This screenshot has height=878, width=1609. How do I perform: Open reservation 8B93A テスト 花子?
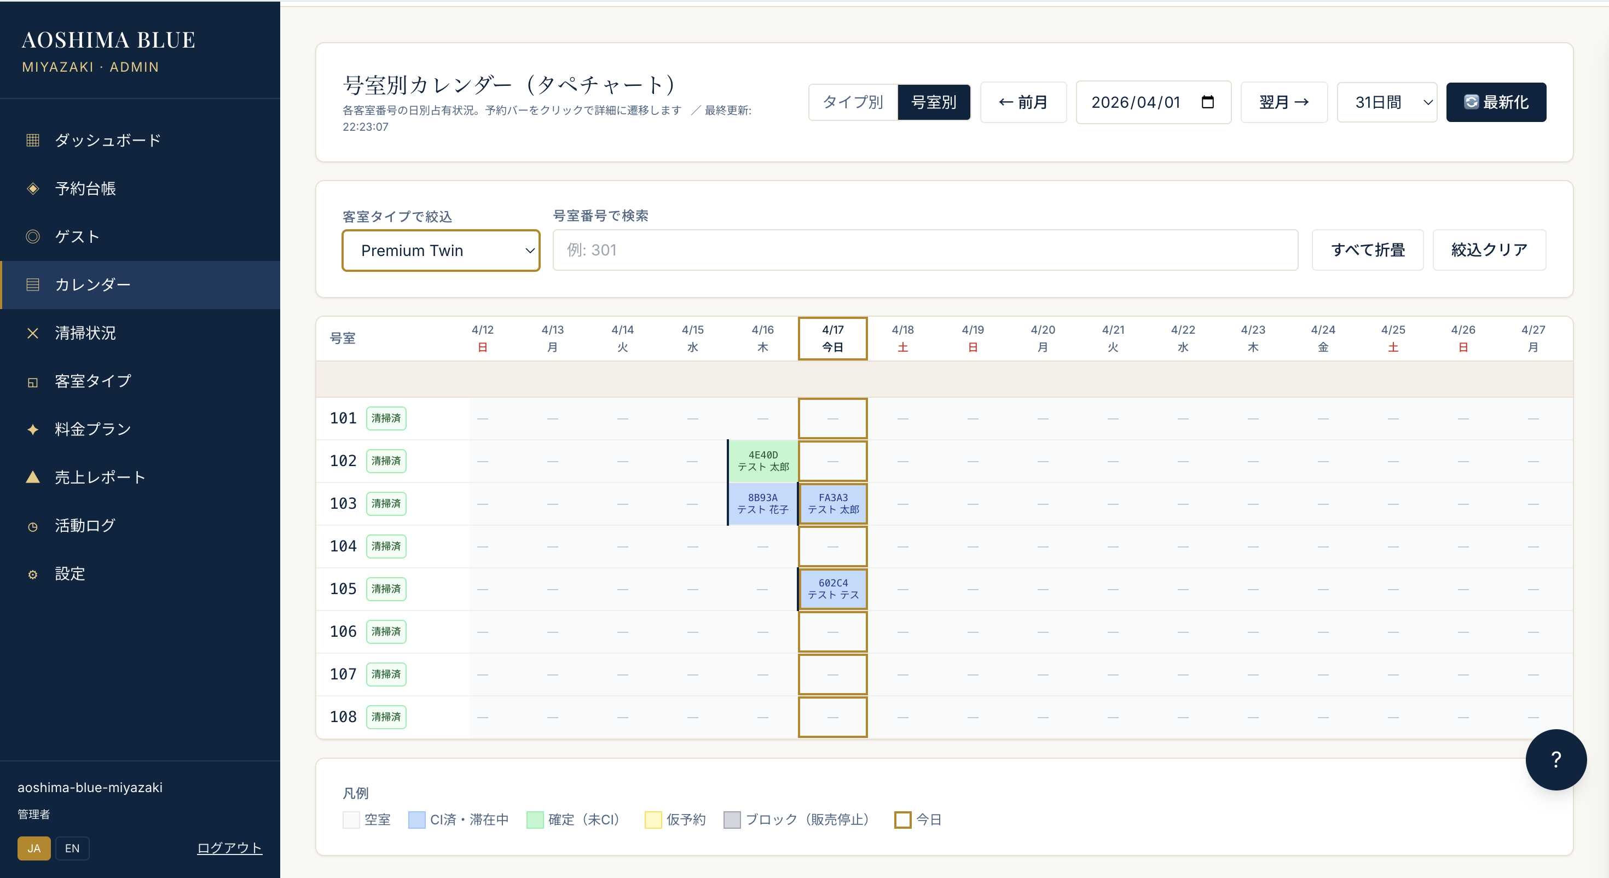763,503
